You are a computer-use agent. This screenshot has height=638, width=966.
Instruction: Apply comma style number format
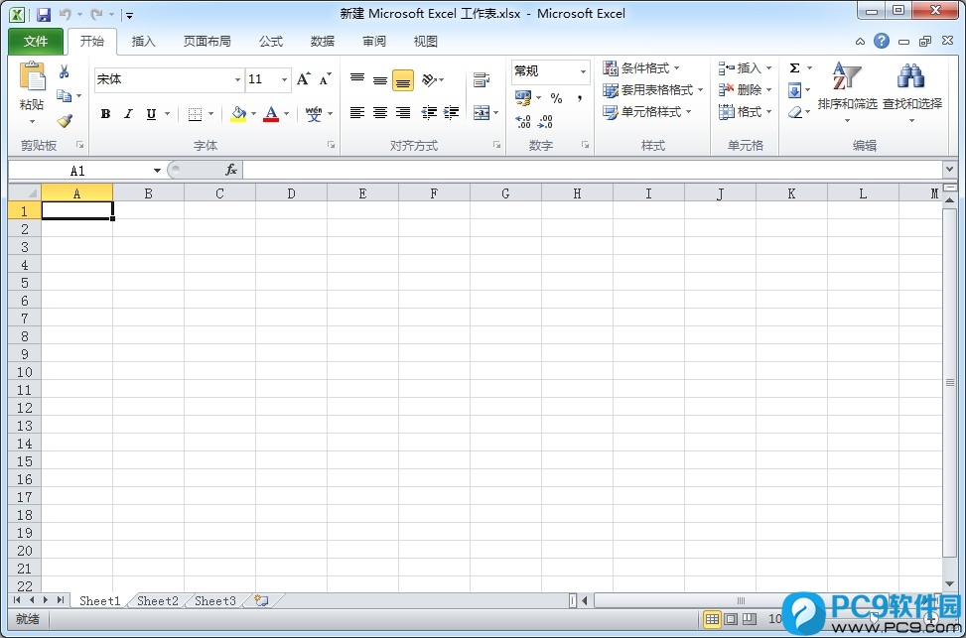click(x=579, y=98)
